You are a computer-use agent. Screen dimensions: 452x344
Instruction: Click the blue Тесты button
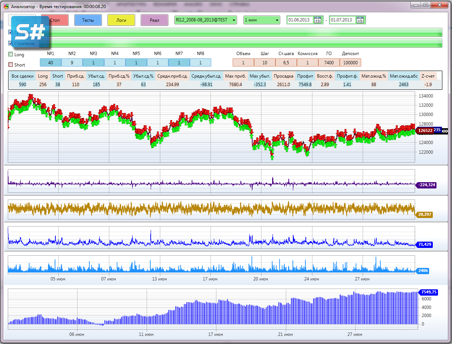point(88,20)
